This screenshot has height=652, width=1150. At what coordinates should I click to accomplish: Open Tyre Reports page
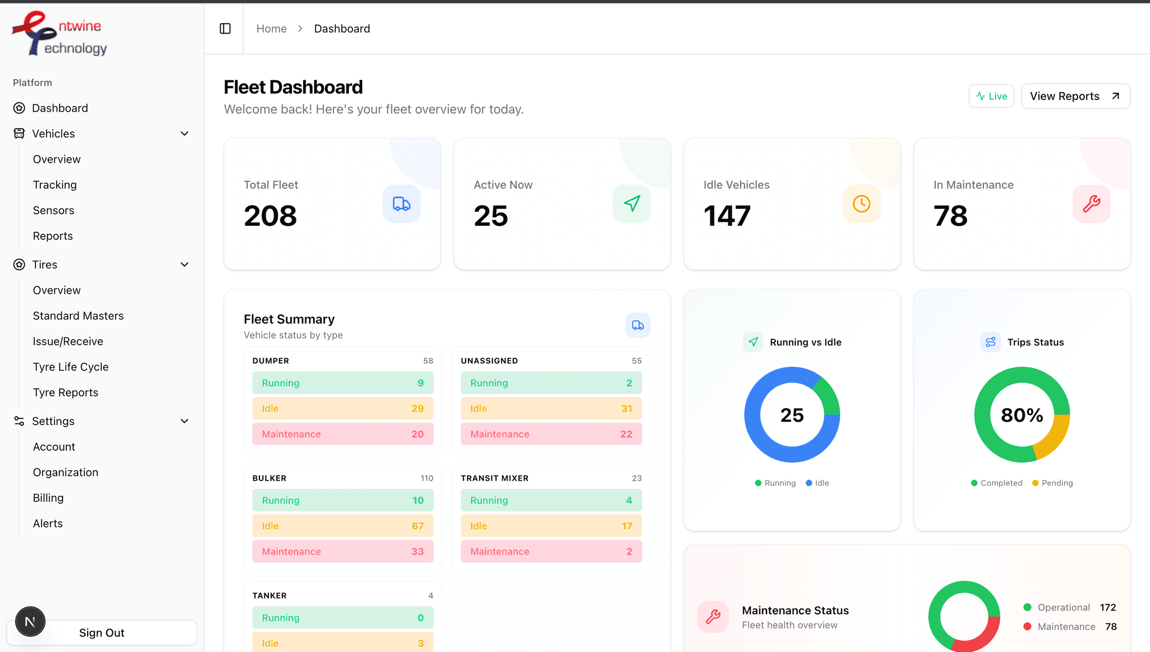(65, 393)
